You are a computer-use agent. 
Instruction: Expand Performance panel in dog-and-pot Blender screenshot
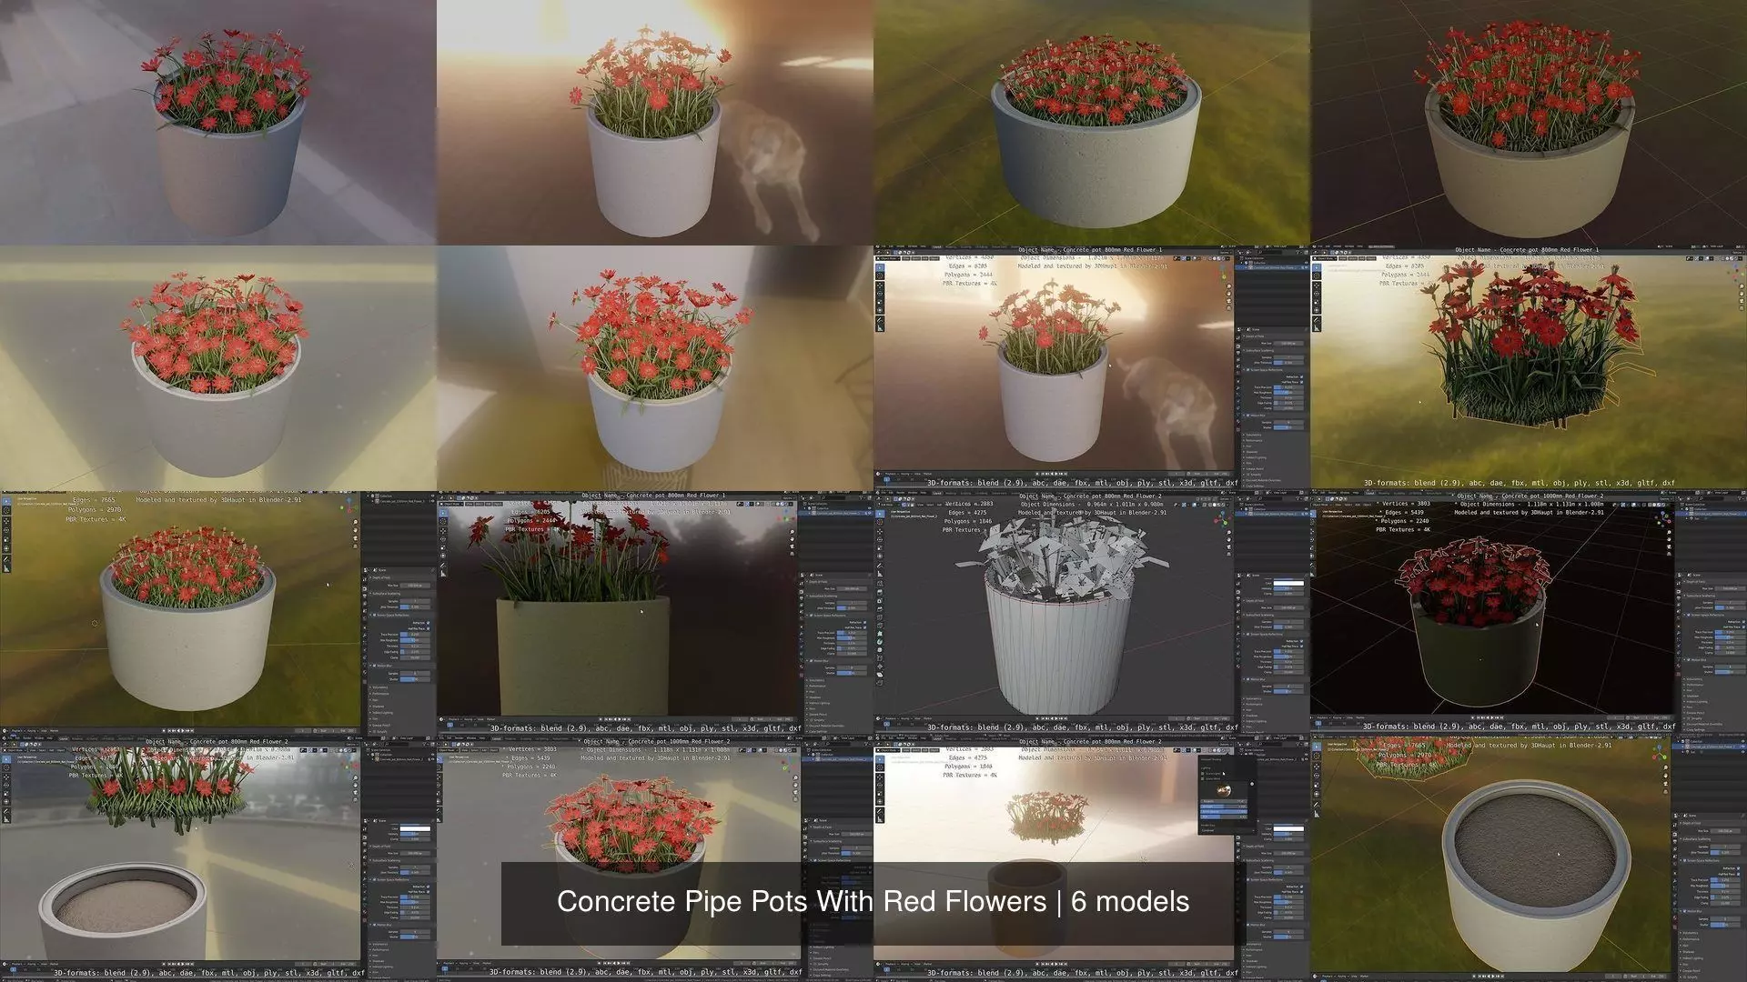(x=1254, y=441)
